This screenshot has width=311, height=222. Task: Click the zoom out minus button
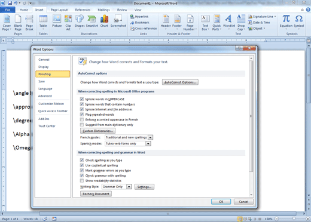click(x=276, y=218)
